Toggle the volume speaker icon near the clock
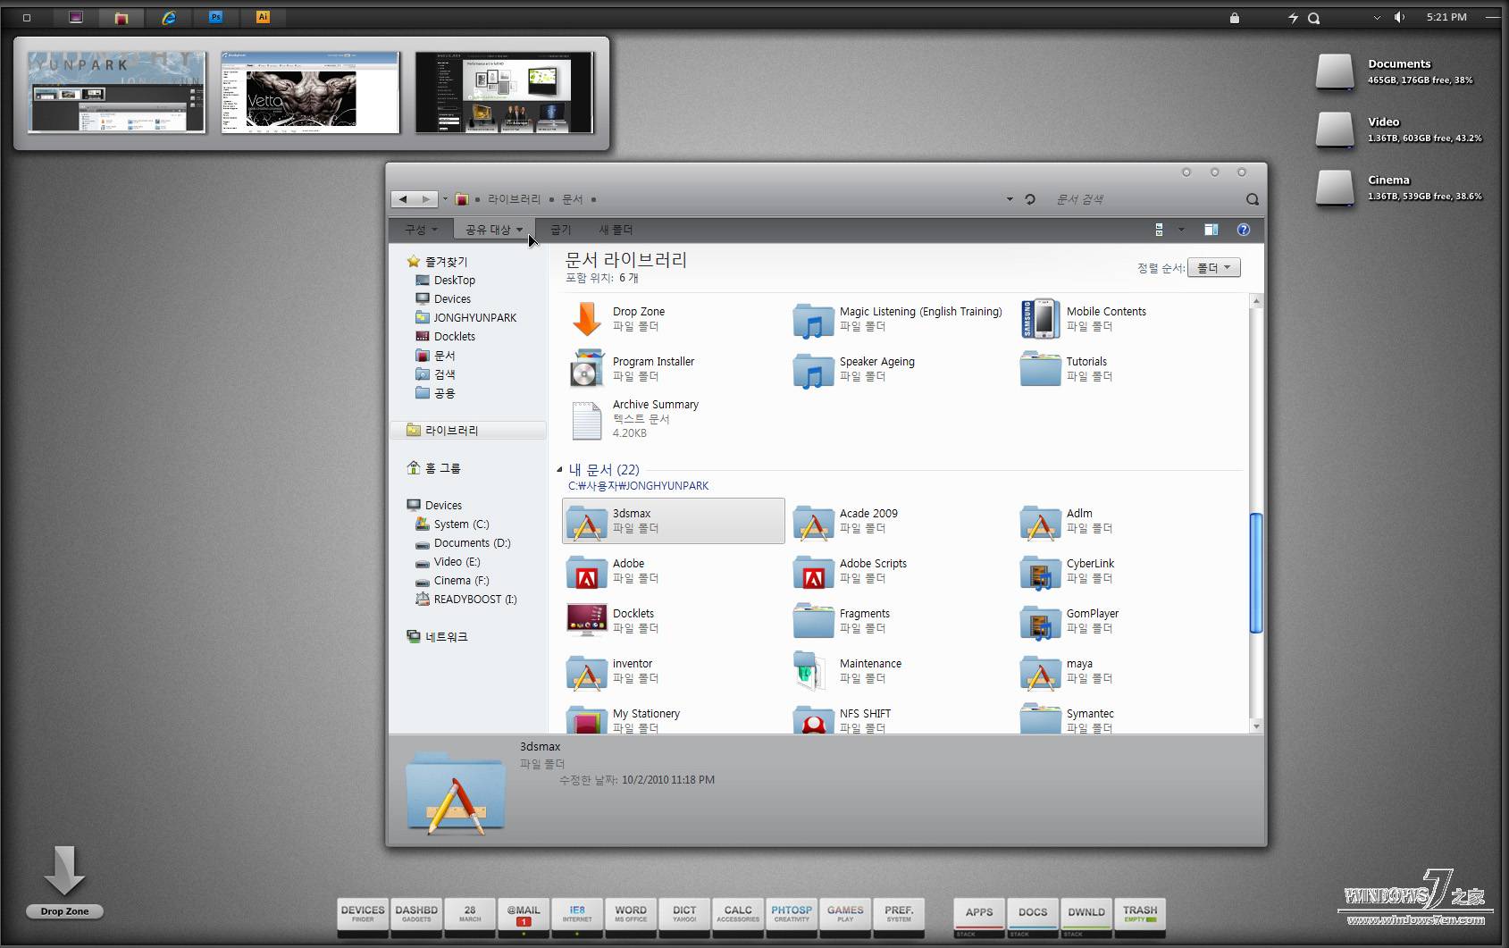 [1399, 17]
